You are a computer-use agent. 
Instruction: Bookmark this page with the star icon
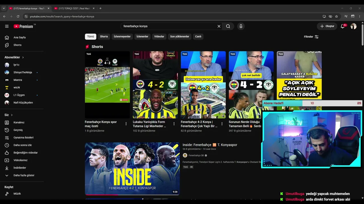336,16
